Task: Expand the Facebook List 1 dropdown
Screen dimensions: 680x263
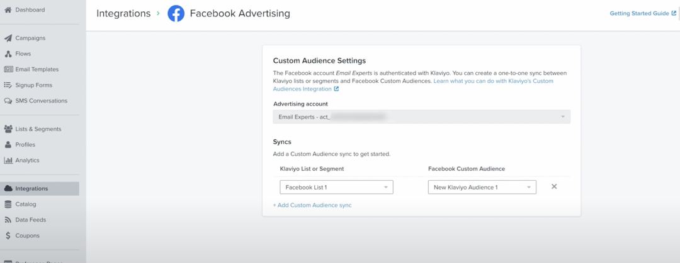Action: pos(336,187)
